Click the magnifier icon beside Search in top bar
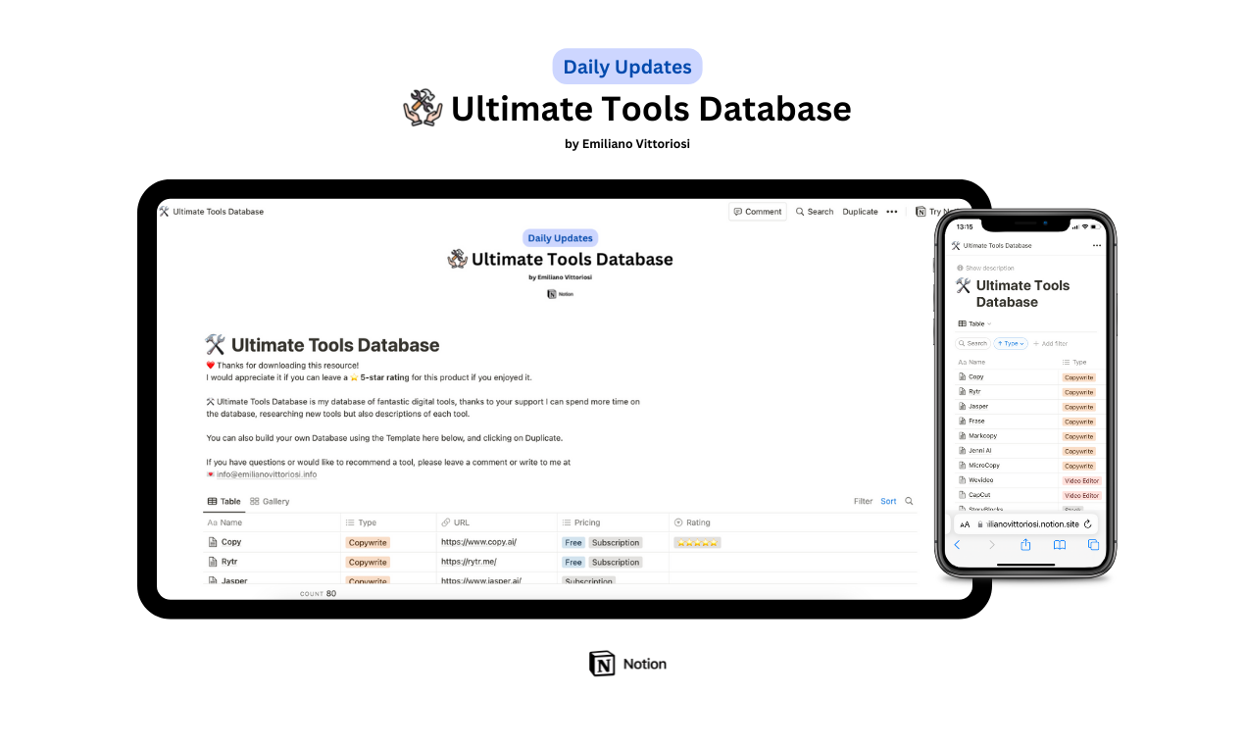This screenshot has width=1245, height=745. (800, 212)
